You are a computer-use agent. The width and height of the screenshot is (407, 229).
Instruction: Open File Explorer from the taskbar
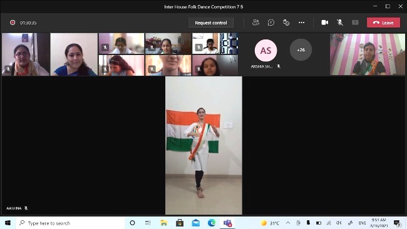(x=164, y=223)
